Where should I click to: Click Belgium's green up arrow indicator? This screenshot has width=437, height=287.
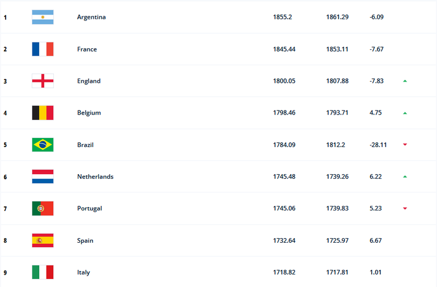[405, 113]
